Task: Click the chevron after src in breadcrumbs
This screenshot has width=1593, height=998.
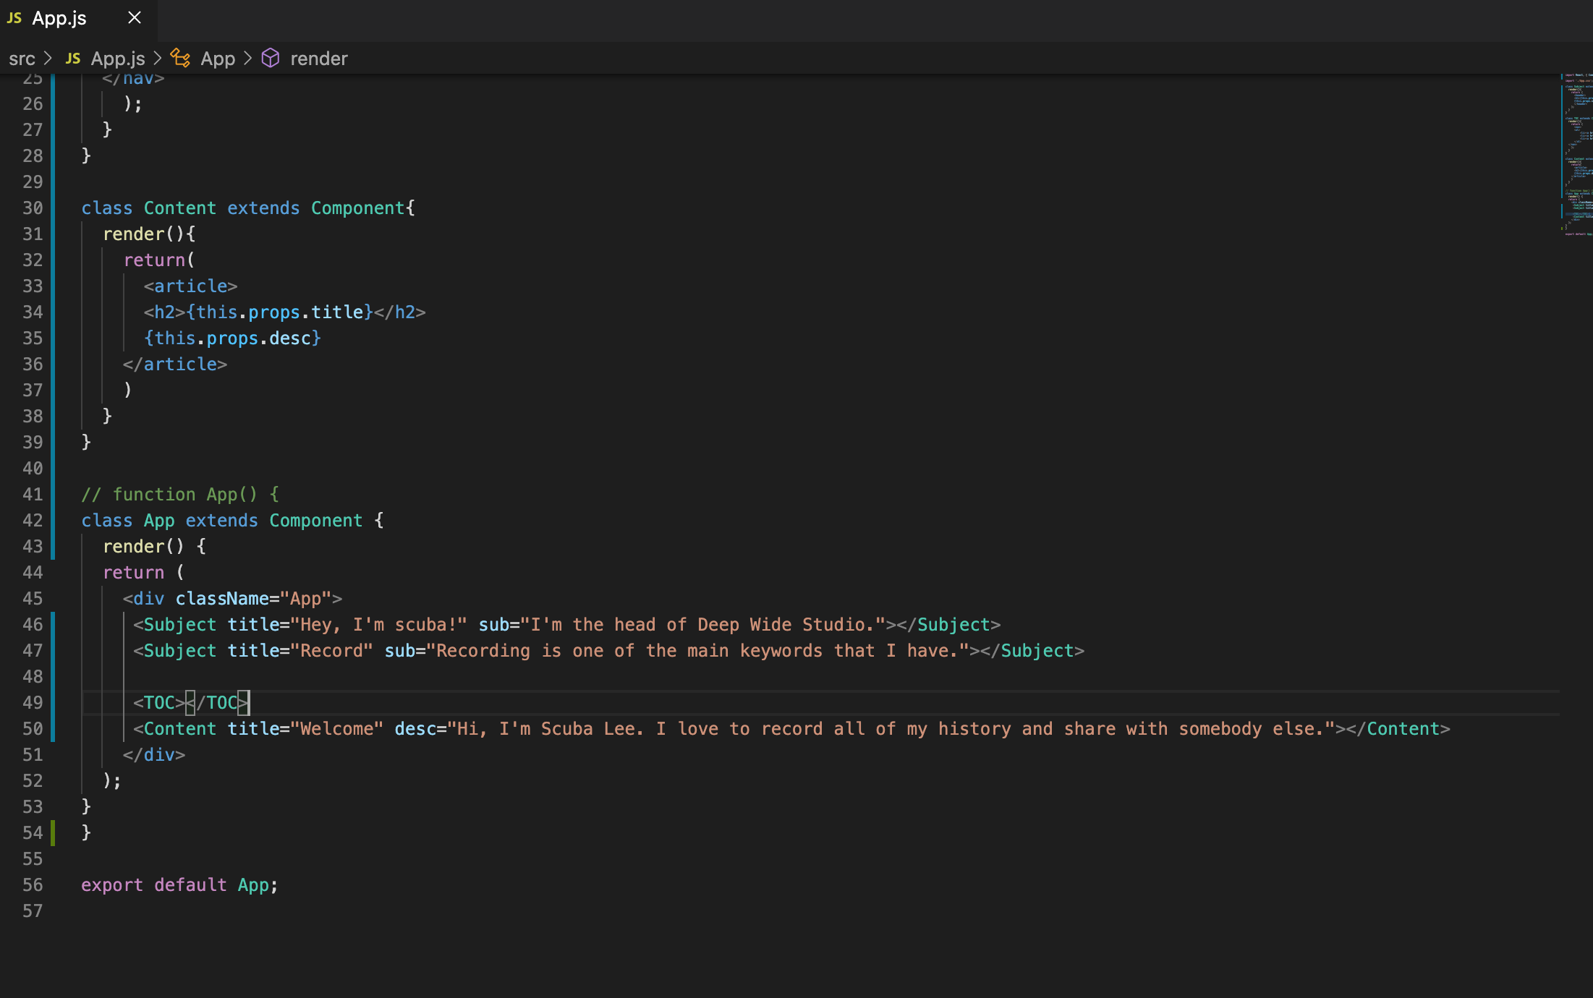Action: [48, 58]
